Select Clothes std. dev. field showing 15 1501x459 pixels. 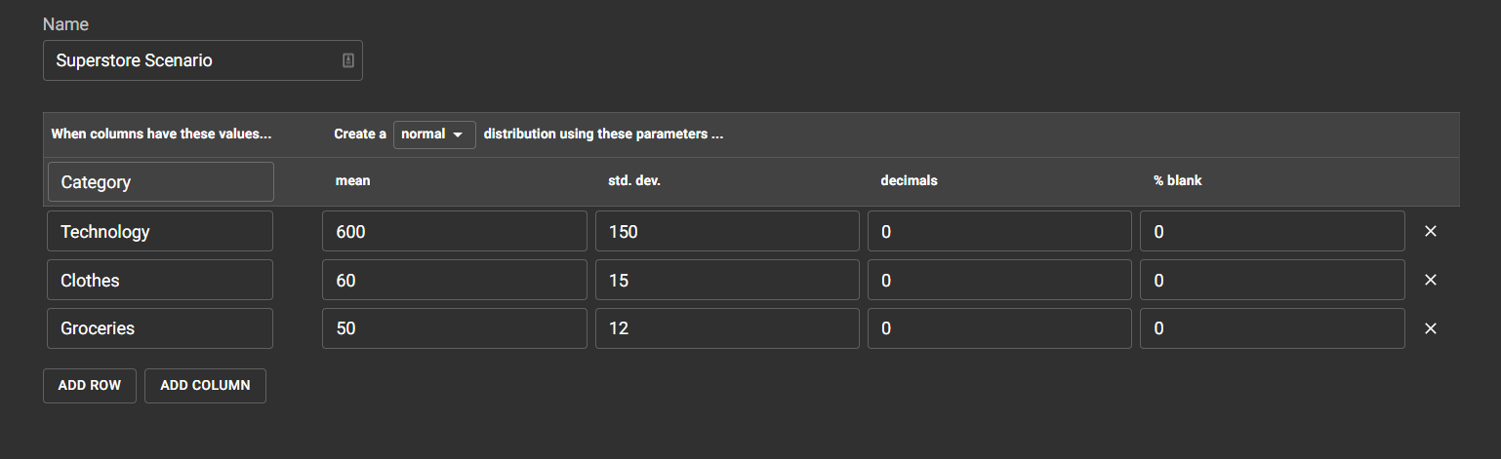coord(727,280)
